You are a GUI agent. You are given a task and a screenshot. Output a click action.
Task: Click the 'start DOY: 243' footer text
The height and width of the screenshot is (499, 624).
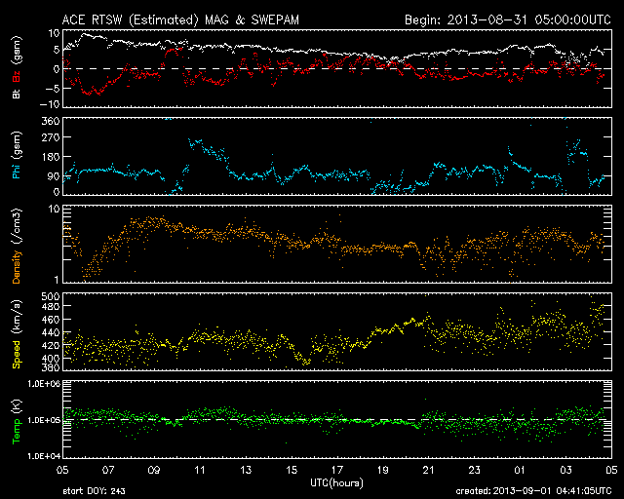tap(94, 491)
